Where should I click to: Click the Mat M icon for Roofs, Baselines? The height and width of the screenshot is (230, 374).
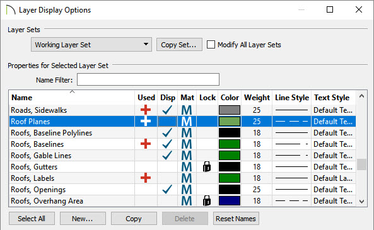(187, 144)
